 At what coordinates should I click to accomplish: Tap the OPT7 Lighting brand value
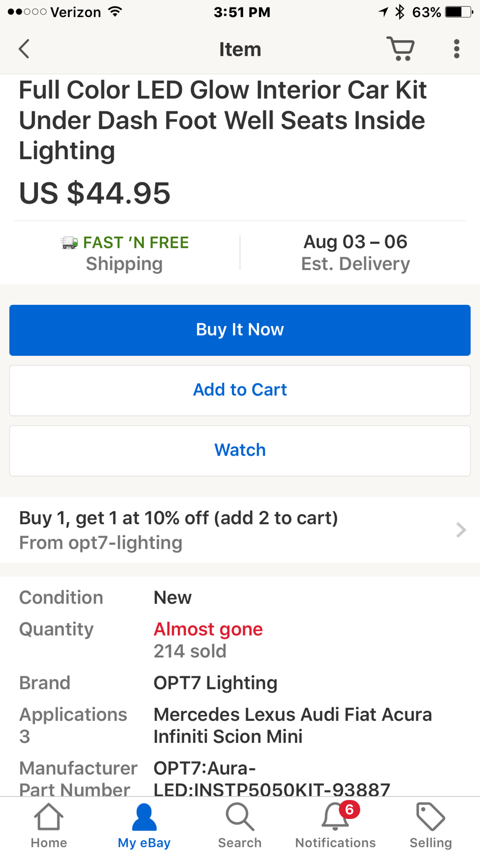(x=215, y=683)
